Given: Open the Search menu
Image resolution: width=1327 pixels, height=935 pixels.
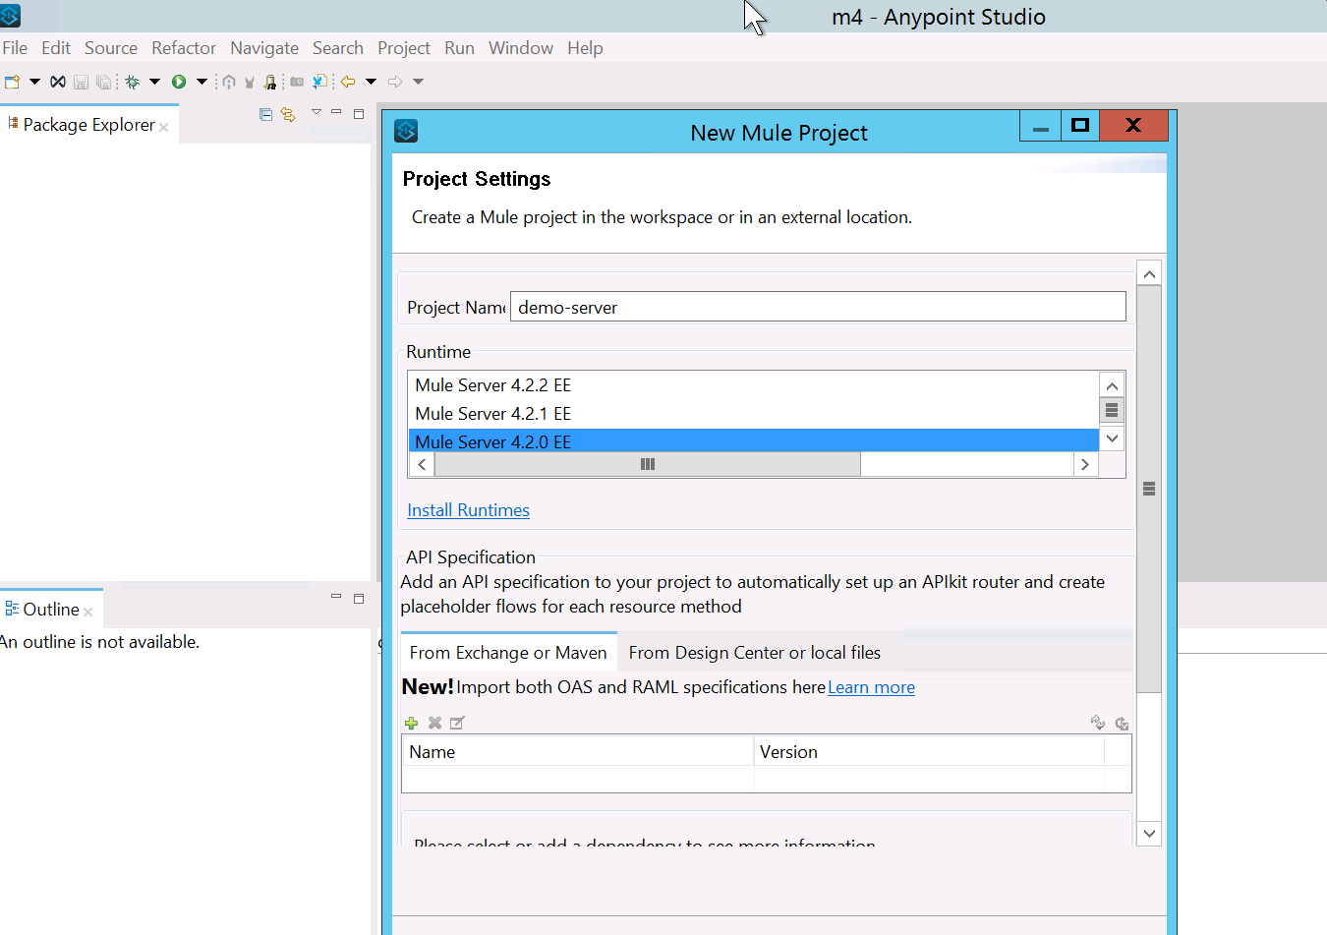Looking at the screenshot, I should pos(338,48).
